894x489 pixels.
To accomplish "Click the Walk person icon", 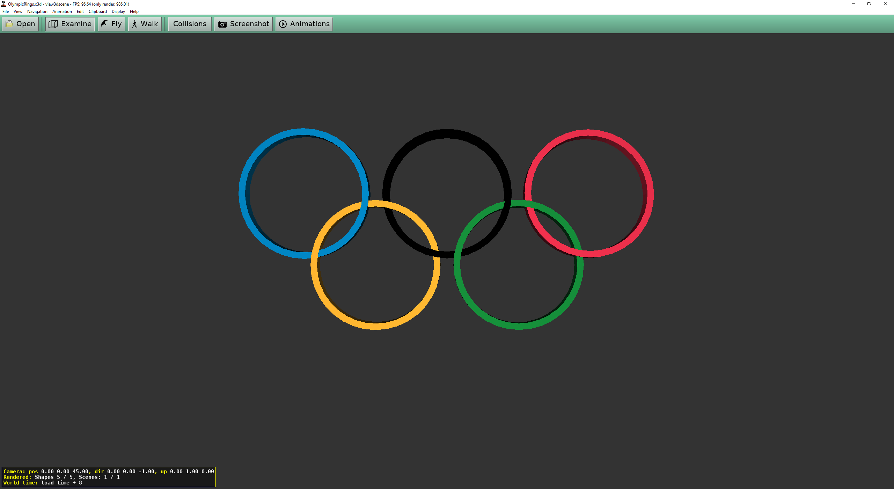I will tap(134, 24).
